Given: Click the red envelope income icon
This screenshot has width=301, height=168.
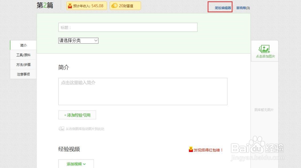Looking at the screenshot, I should [70, 6].
